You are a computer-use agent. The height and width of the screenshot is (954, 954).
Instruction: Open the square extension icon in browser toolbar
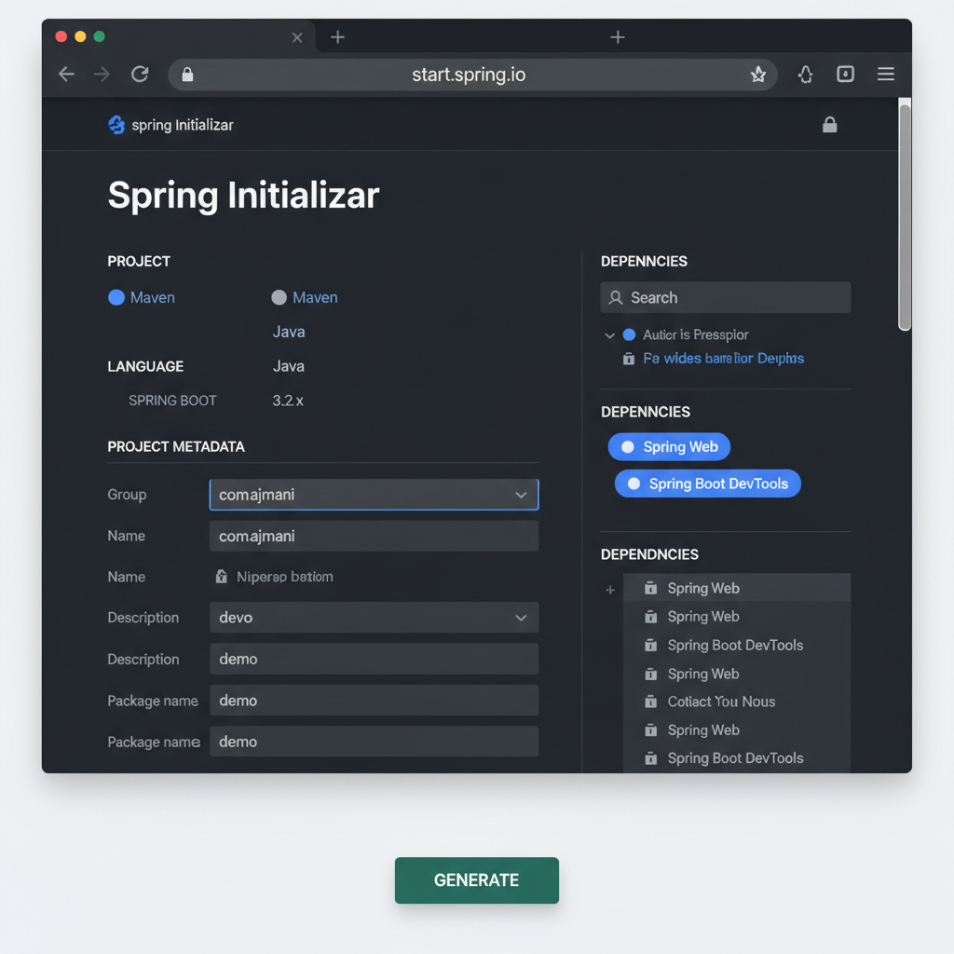coord(845,74)
